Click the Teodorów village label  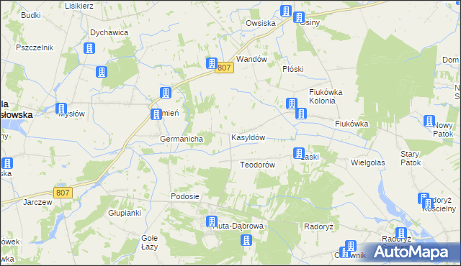coord(258,165)
